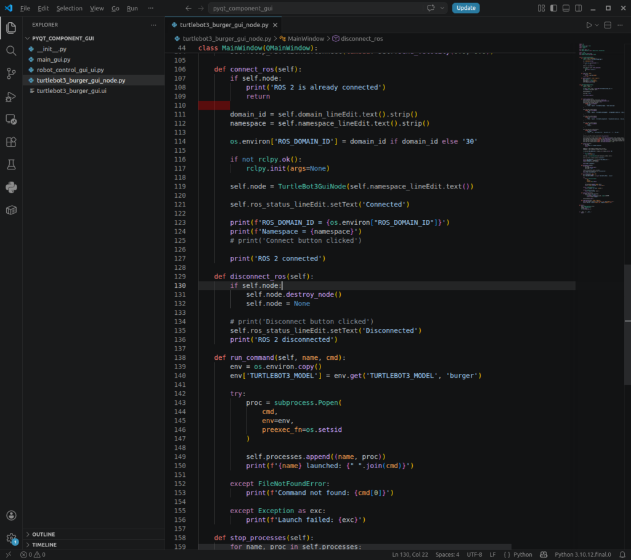
Task: Open main_gui.py in Explorer
Action: [x=94, y=60]
